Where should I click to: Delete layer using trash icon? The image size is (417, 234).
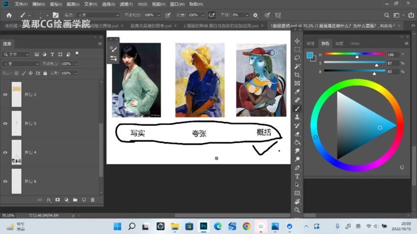tap(93, 200)
